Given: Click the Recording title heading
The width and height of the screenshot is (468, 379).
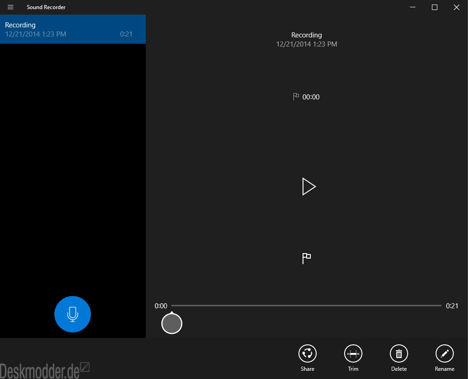Looking at the screenshot, I should (307, 35).
